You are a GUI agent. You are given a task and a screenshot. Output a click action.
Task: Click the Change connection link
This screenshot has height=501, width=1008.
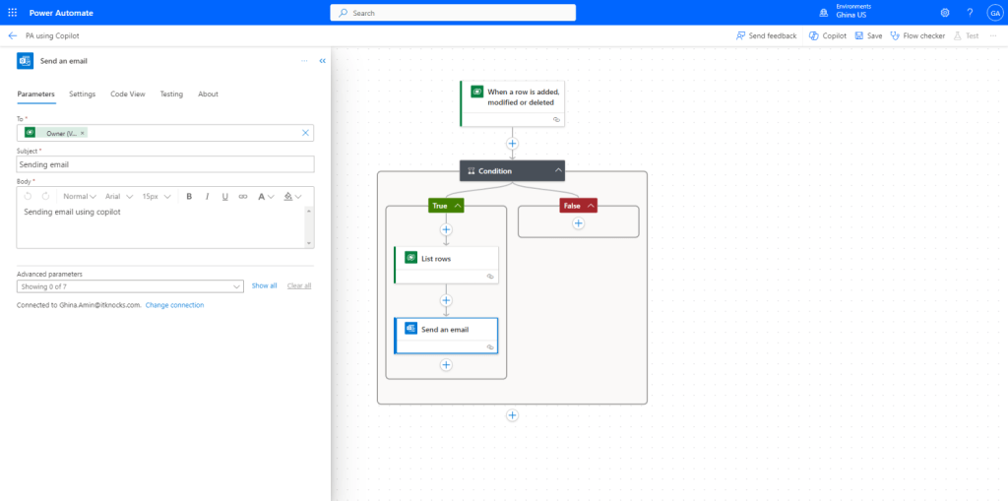tap(174, 305)
